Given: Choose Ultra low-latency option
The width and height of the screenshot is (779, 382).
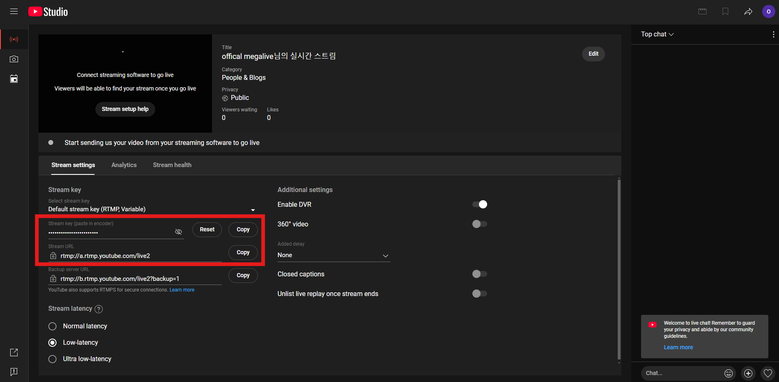Looking at the screenshot, I should [x=52, y=359].
